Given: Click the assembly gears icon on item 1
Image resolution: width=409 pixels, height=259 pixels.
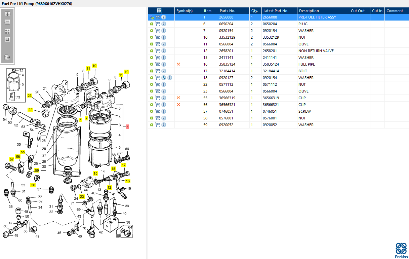Looking at the screenshot, I should pos(152,17).
